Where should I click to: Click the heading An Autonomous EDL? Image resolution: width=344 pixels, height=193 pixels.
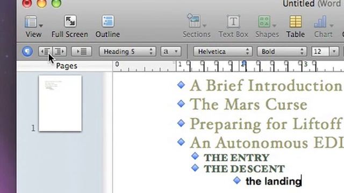pos(267,143)
